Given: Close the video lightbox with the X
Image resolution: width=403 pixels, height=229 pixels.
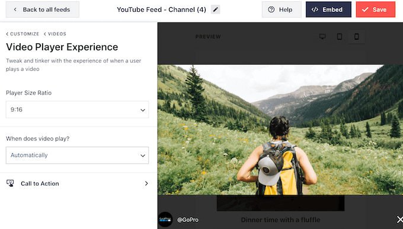Looking at the screenshot, I should (399, 220).
